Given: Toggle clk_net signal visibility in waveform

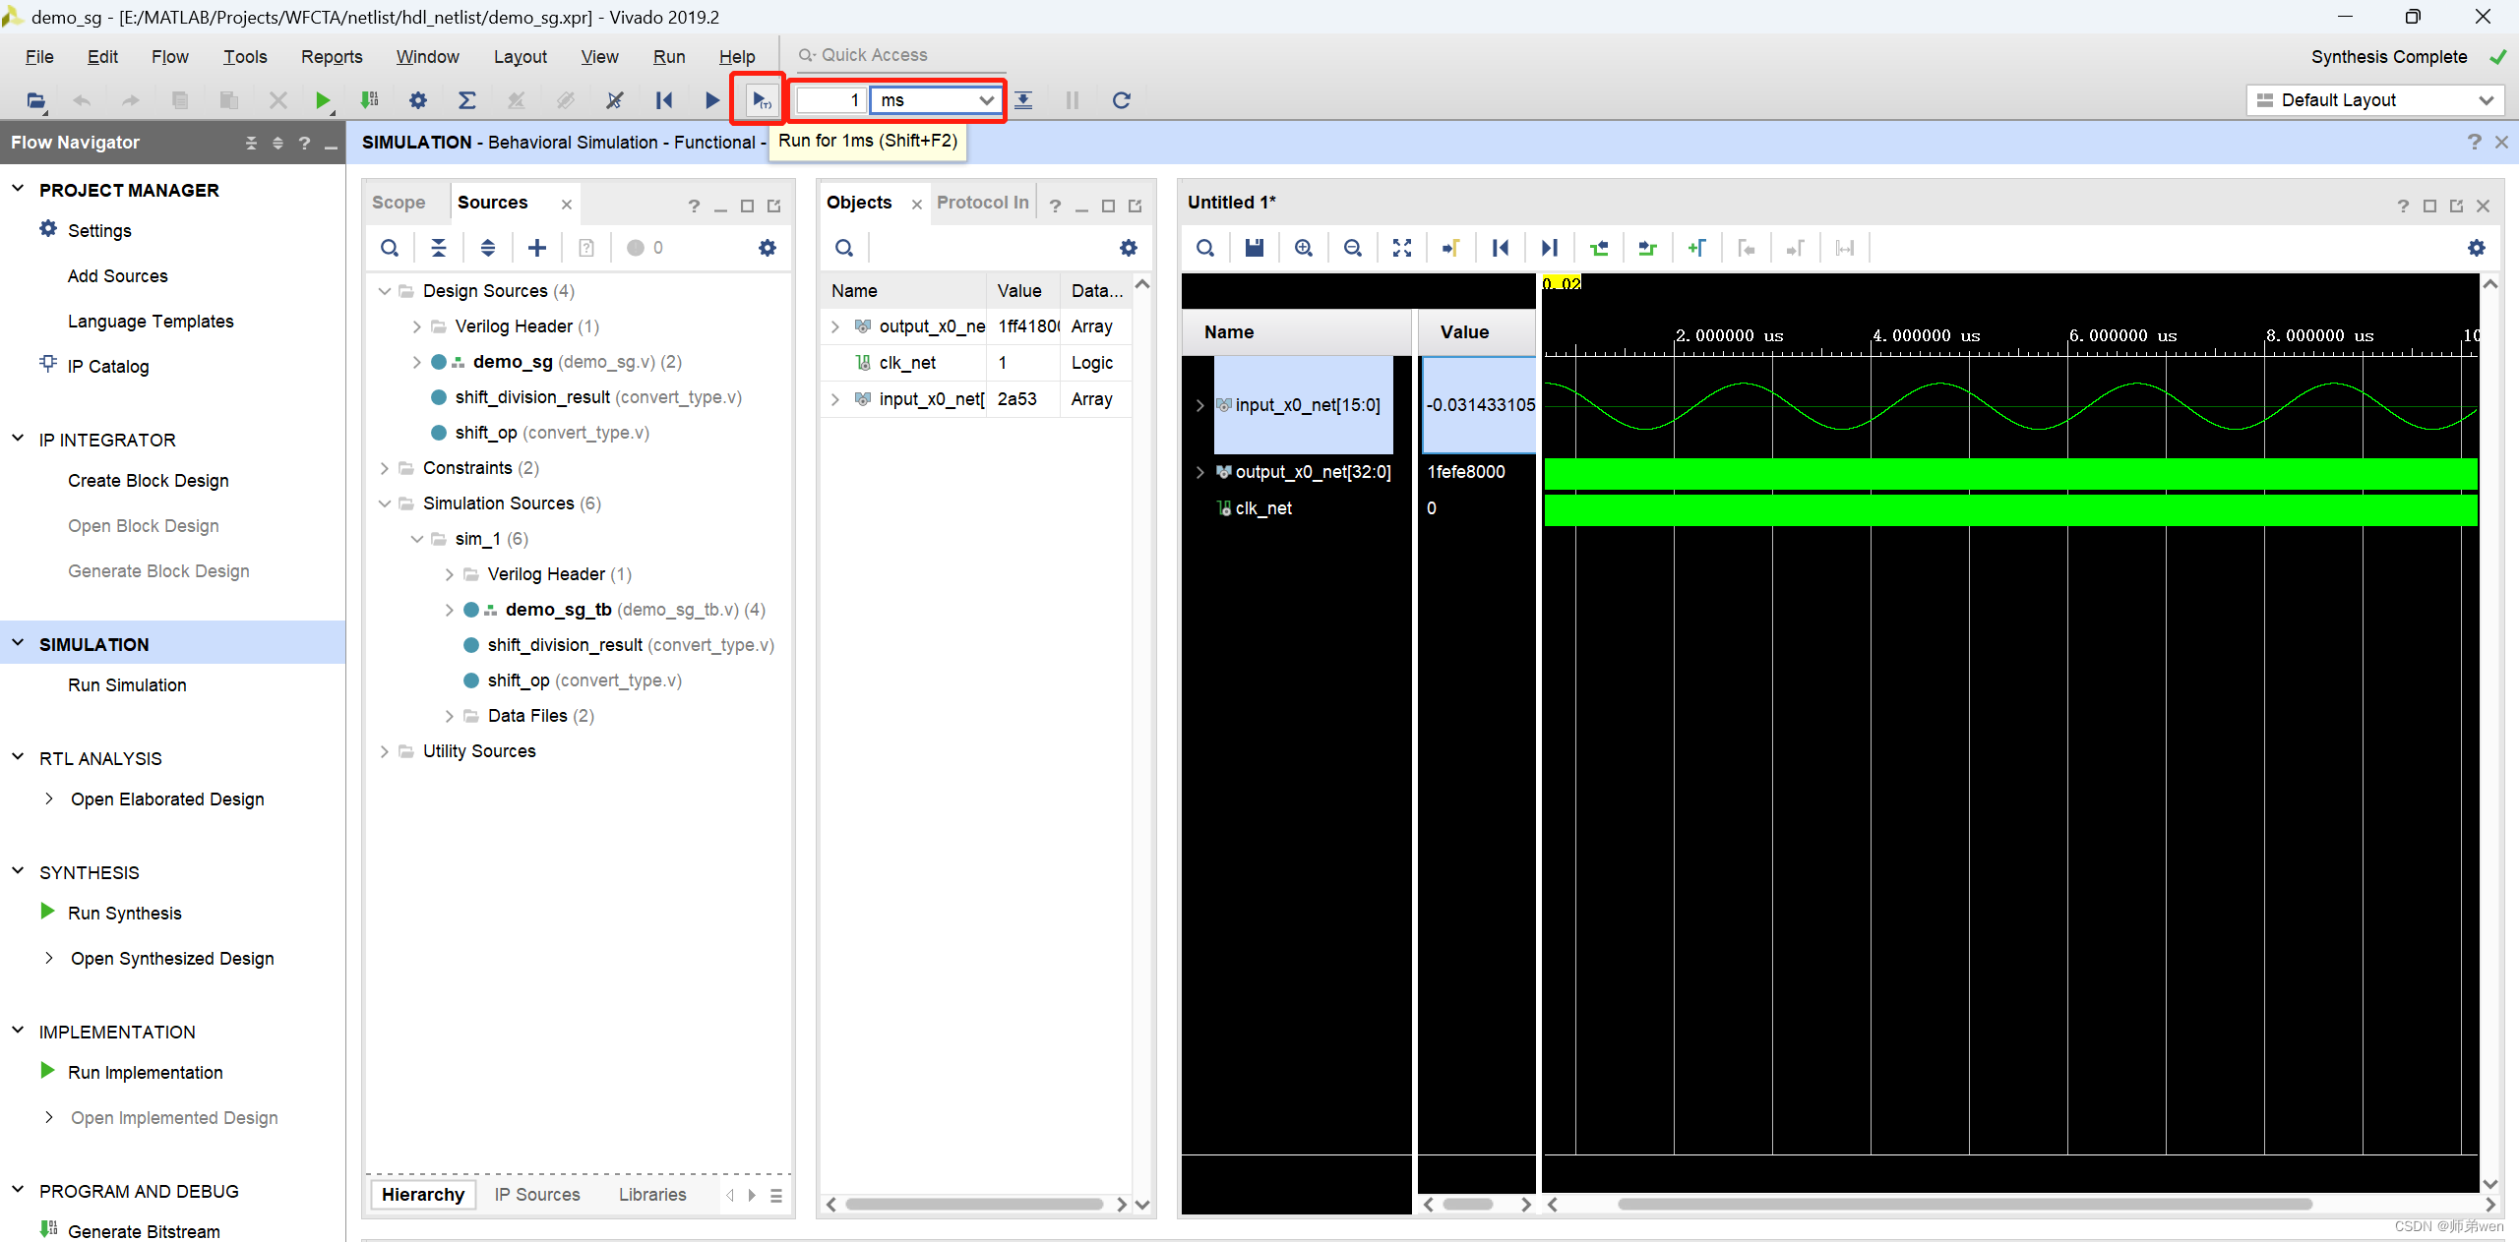Looking at the screenshot, I should coord(1264,508).
